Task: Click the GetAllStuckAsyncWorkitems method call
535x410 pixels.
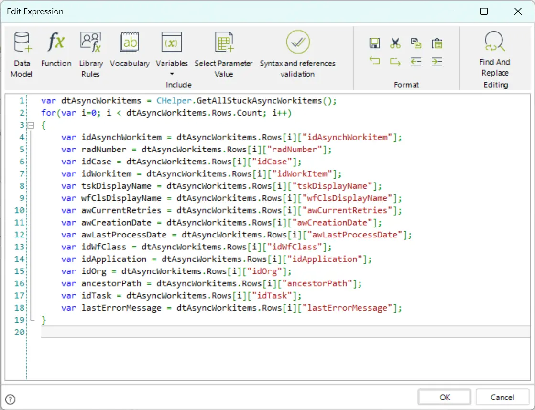Action: click(259, 101)
